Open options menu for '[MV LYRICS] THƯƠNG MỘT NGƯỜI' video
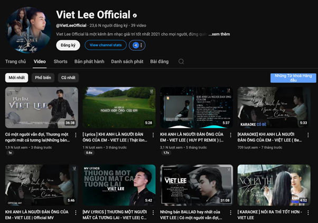Viewport: 318px width, 223px height. pos(153,212)
